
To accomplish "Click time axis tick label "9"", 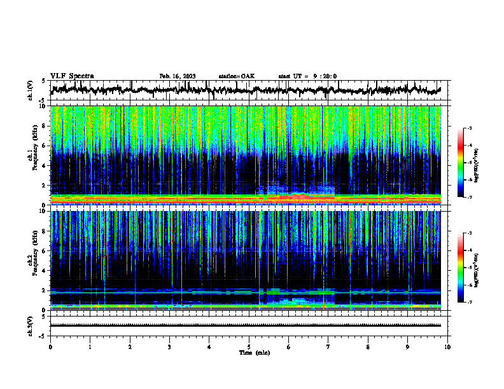I will (407, 347).
